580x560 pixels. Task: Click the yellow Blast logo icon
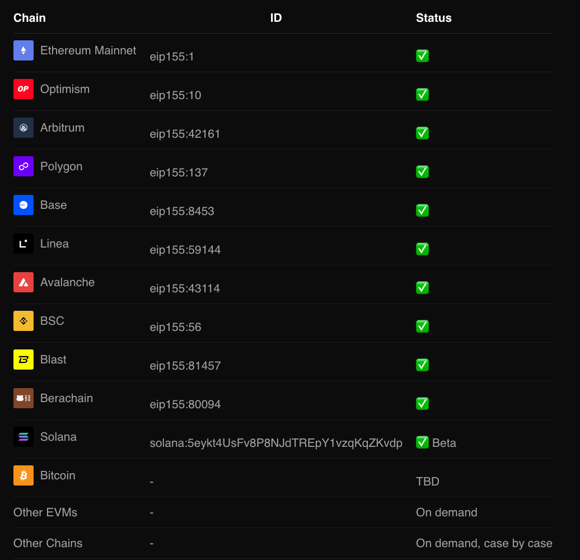pos(24,360)
